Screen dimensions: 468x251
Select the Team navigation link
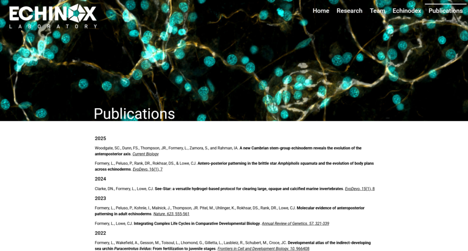[377, 11]
